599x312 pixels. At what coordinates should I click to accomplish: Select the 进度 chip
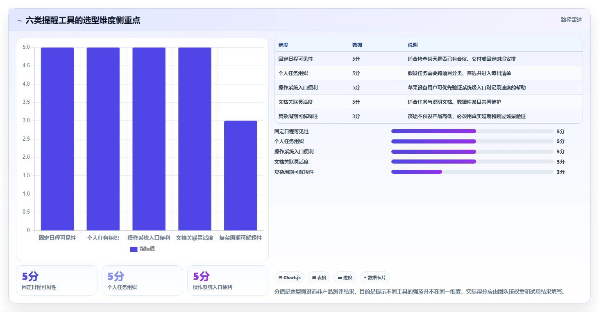345,278
